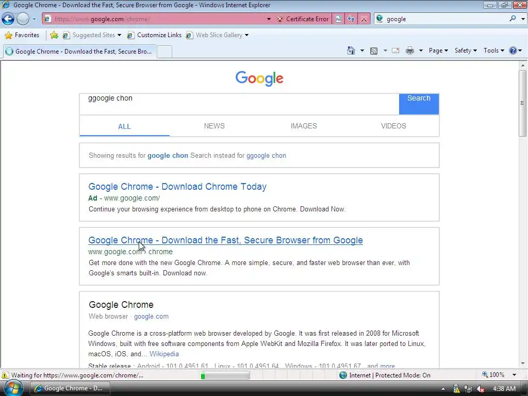Open the Favorites star button
The height and width of the screenshot is (396, 528).
click(22, 35)
